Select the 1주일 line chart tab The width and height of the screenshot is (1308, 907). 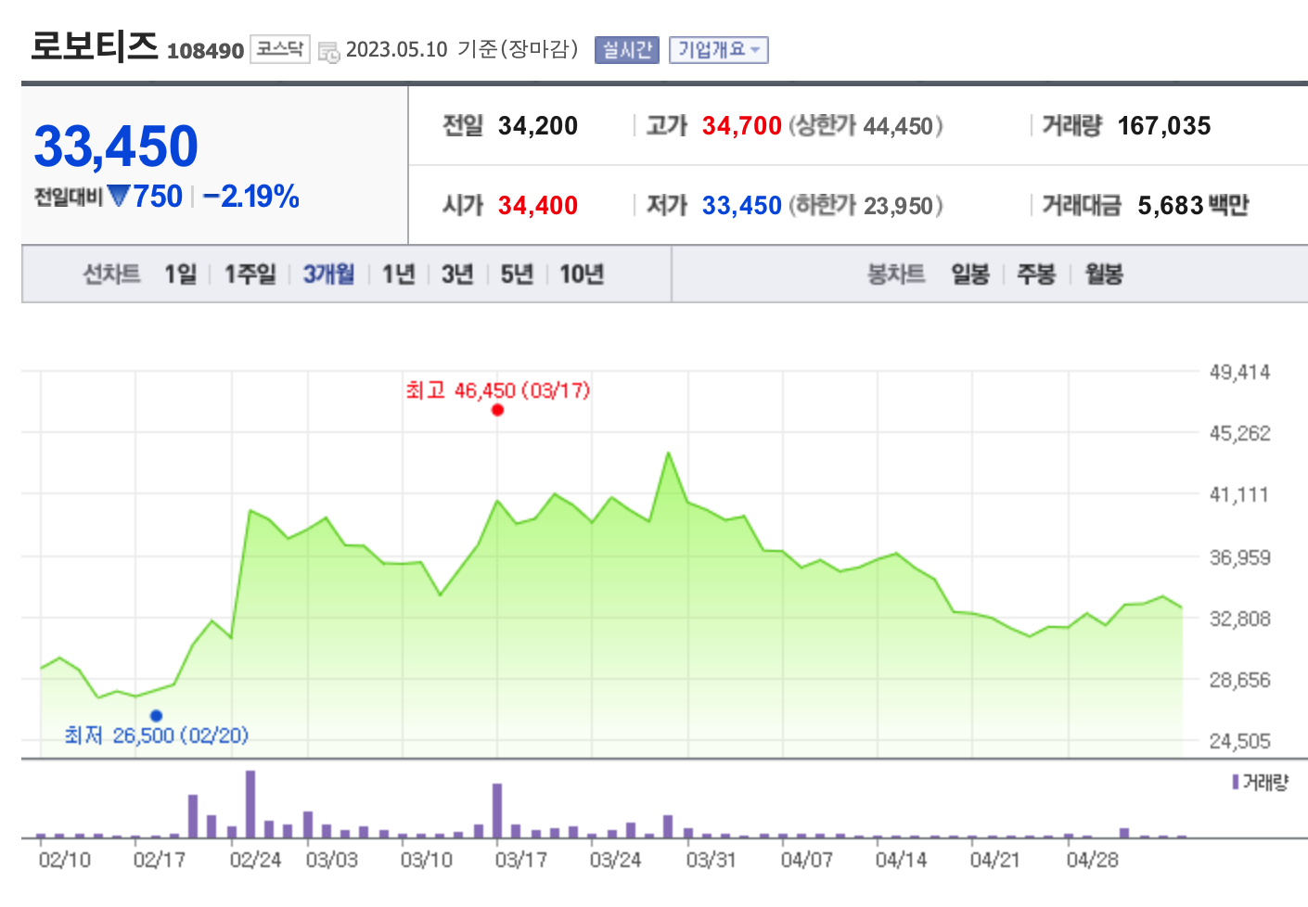250,275
